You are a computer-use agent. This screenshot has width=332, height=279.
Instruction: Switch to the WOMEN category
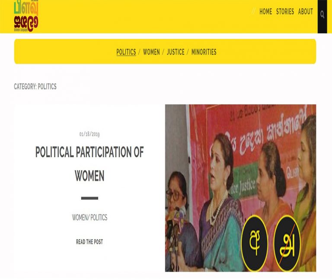(x=151, y=52)
